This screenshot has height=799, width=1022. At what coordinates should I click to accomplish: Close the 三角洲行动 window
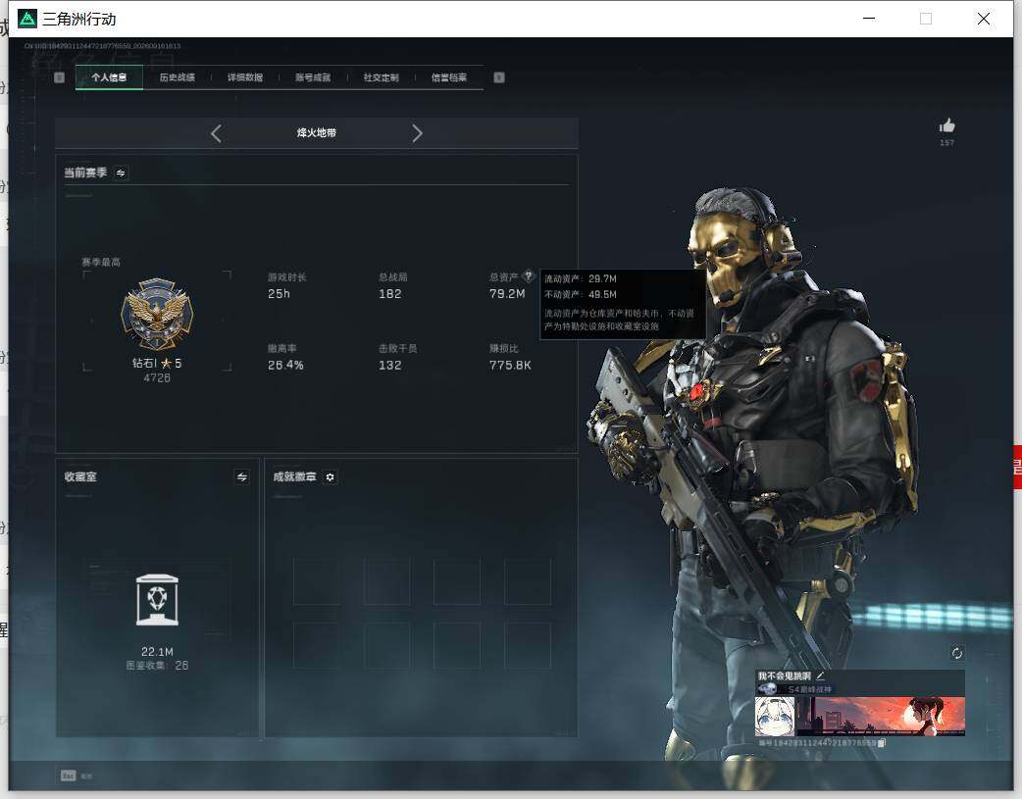(x=984, y=19)
